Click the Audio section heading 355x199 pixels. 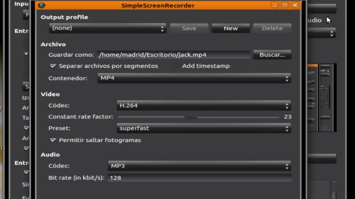pos(50,155)
